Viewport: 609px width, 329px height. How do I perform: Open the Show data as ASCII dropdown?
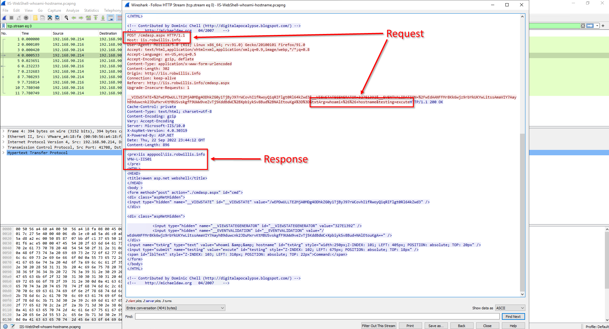510,308
